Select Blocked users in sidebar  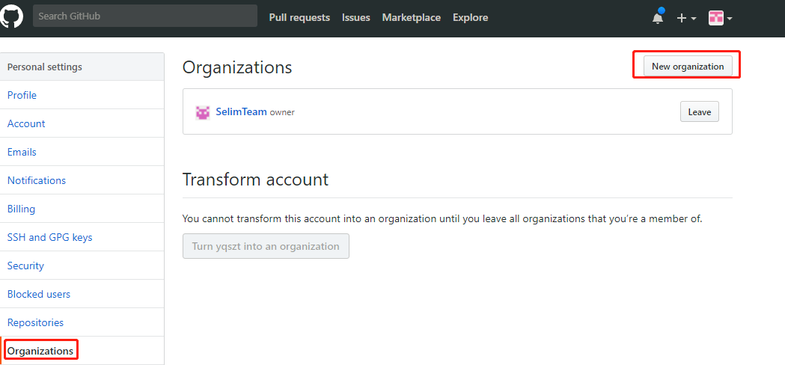(x=39, y=294)
